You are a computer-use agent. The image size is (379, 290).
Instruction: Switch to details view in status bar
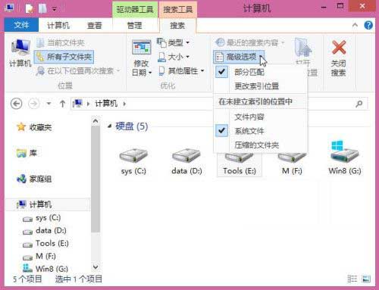click(x=352, y=279)
